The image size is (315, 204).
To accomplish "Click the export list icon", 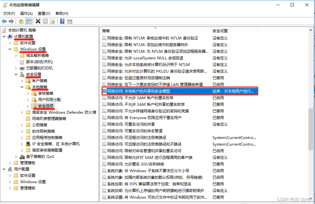I will [53, 21].
